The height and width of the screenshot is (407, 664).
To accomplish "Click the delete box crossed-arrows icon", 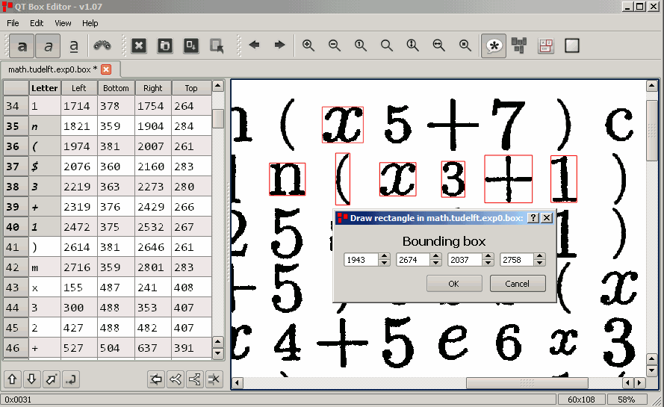I will point(214,379).
